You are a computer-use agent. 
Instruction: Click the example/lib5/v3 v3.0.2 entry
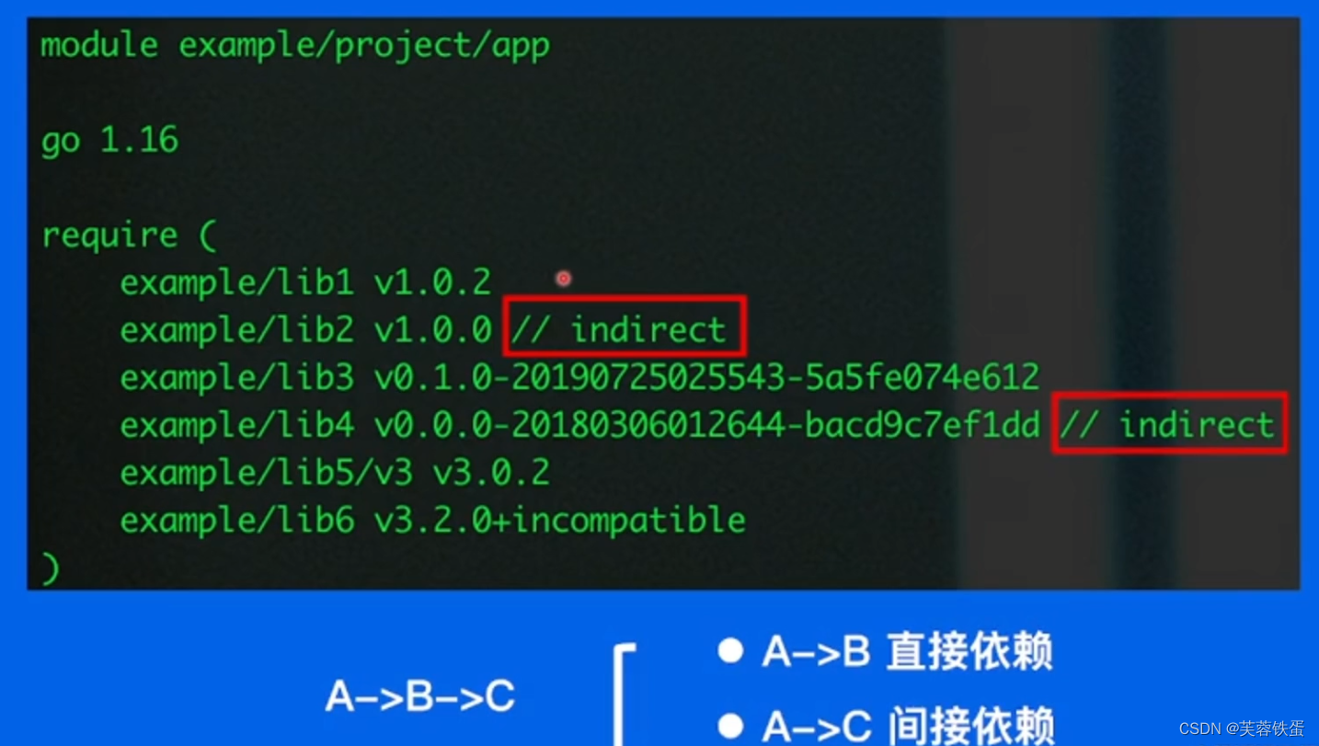pyautogui.click(x=335, y=473)
